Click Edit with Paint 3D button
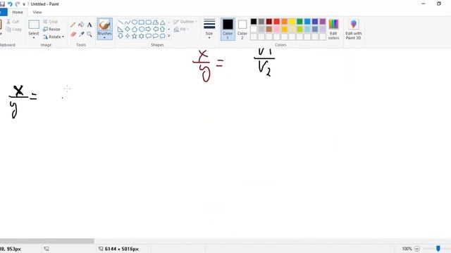The height and width of the screenshot is (253, 451). click(x=354, y=29)
